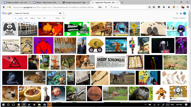This screenshot has height=107, width=191.
Task: Go to the Firefox home page icon
Action: (169, 7)
